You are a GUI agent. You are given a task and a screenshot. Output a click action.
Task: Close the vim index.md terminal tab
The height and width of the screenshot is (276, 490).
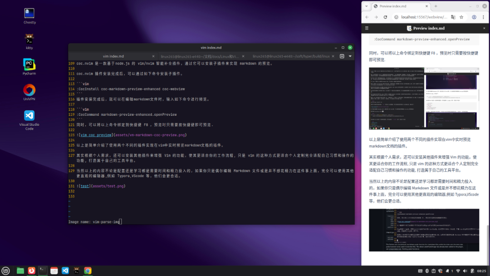coord(153,56)
